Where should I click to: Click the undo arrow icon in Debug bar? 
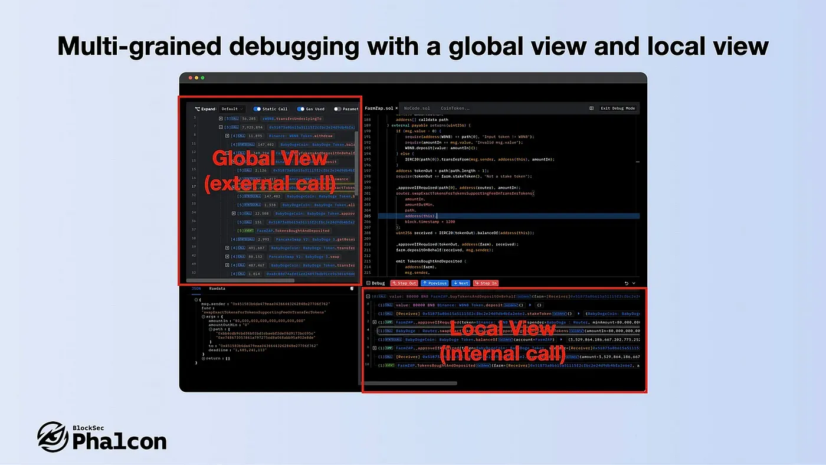coord(626,283)
